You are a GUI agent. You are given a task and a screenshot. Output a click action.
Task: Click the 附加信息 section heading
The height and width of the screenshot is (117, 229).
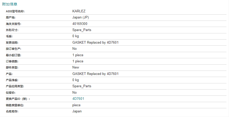[10, 4]
